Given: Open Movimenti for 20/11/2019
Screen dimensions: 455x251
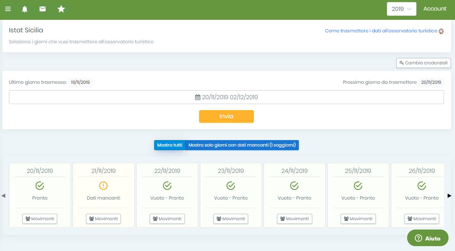Looking at the screenshot, I should pos(40,219).
